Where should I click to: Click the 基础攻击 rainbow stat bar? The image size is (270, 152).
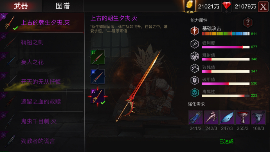pyautogui.click(x=226, y=33)
